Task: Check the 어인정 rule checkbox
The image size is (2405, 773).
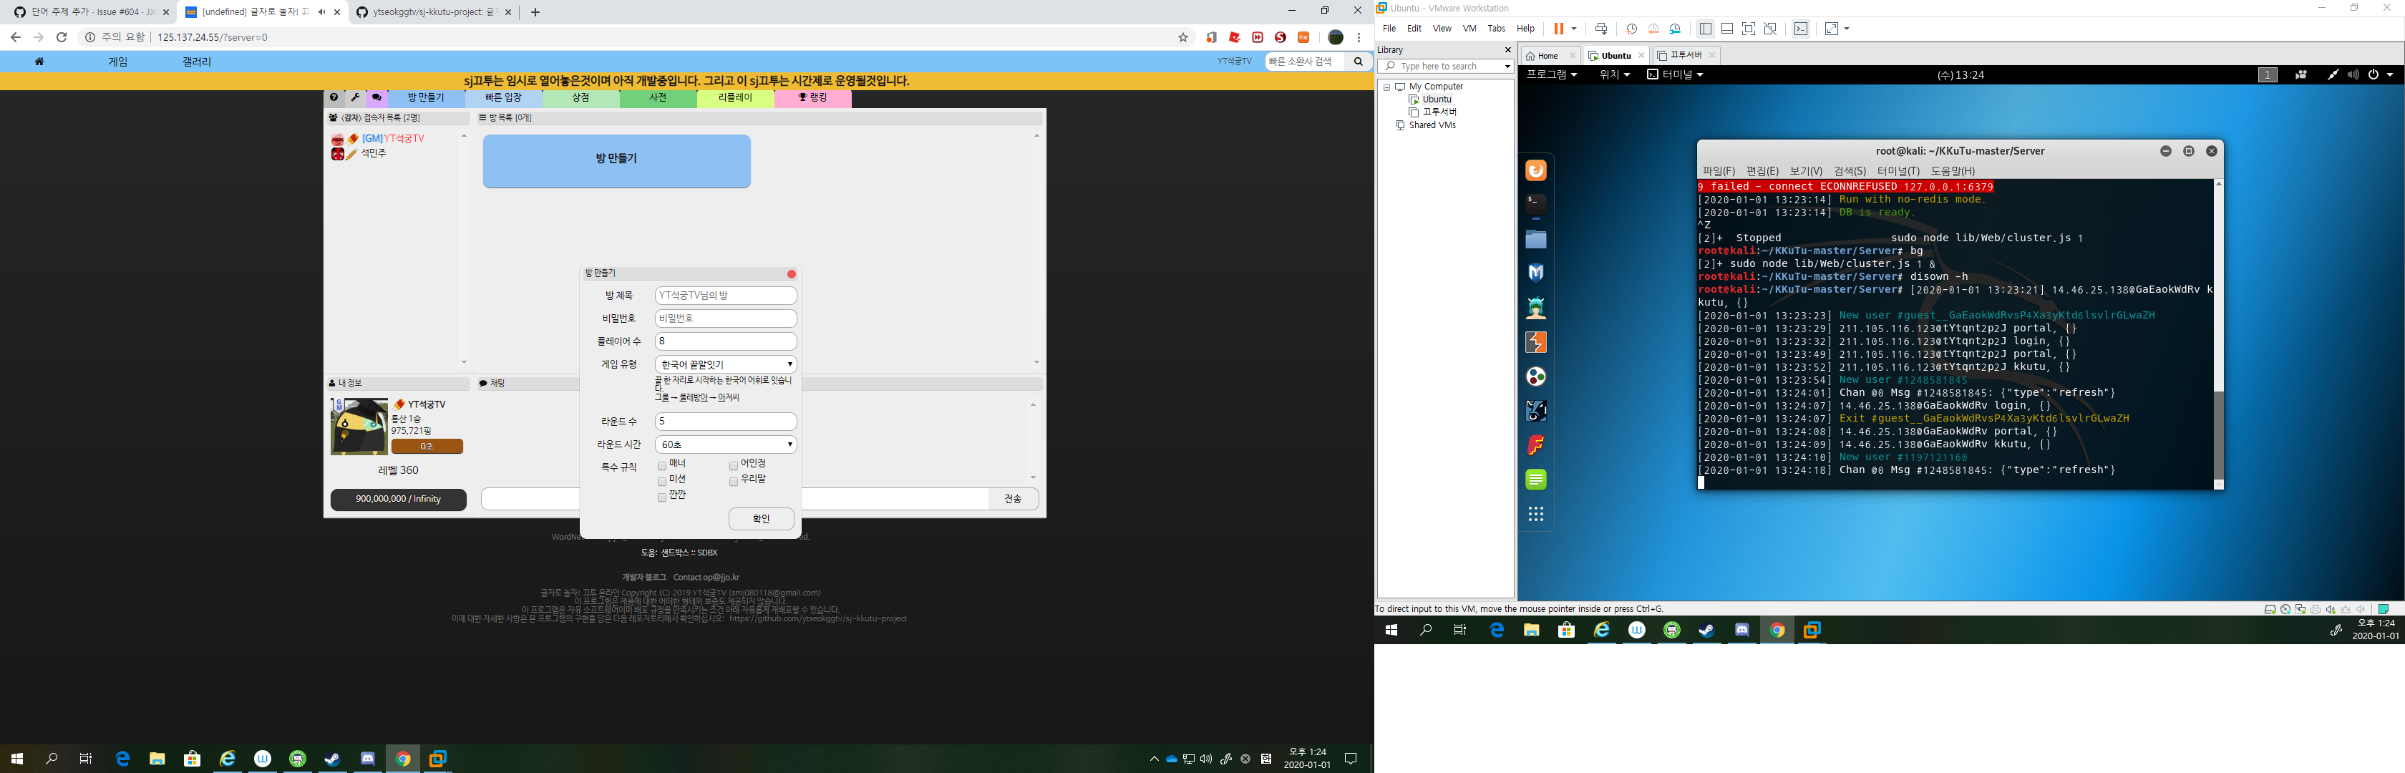Action: tap(734, 465)
